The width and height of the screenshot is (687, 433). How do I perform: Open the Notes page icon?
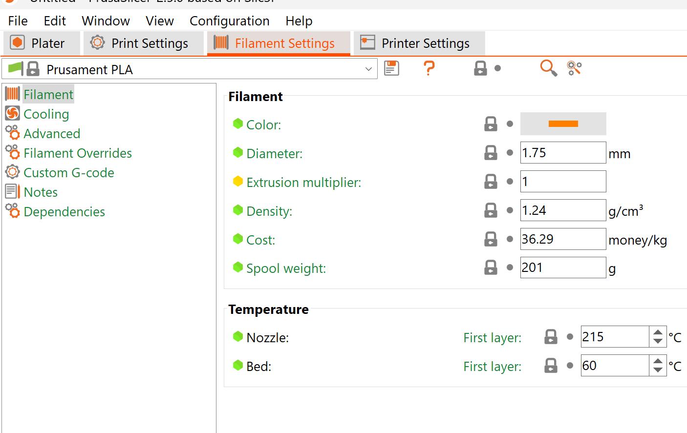(13, 192)
